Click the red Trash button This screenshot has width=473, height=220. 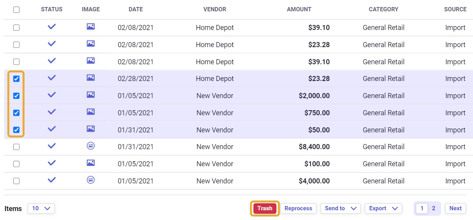[265, 208]
